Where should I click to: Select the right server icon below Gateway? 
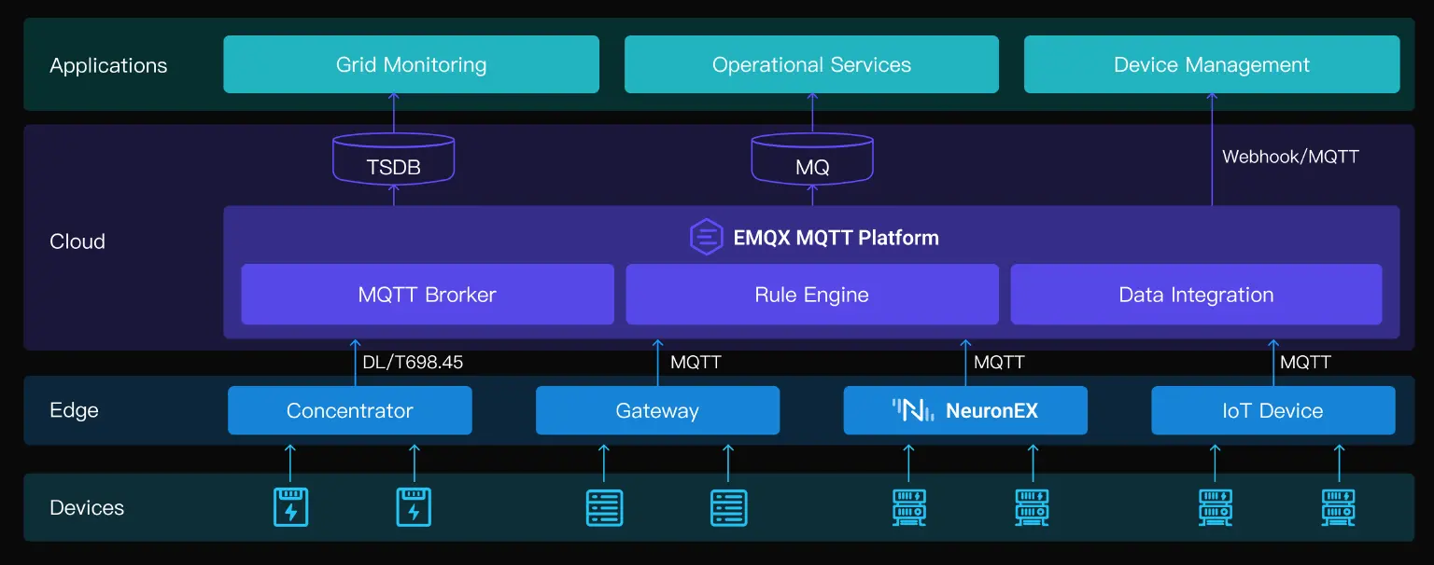point(728,507)
